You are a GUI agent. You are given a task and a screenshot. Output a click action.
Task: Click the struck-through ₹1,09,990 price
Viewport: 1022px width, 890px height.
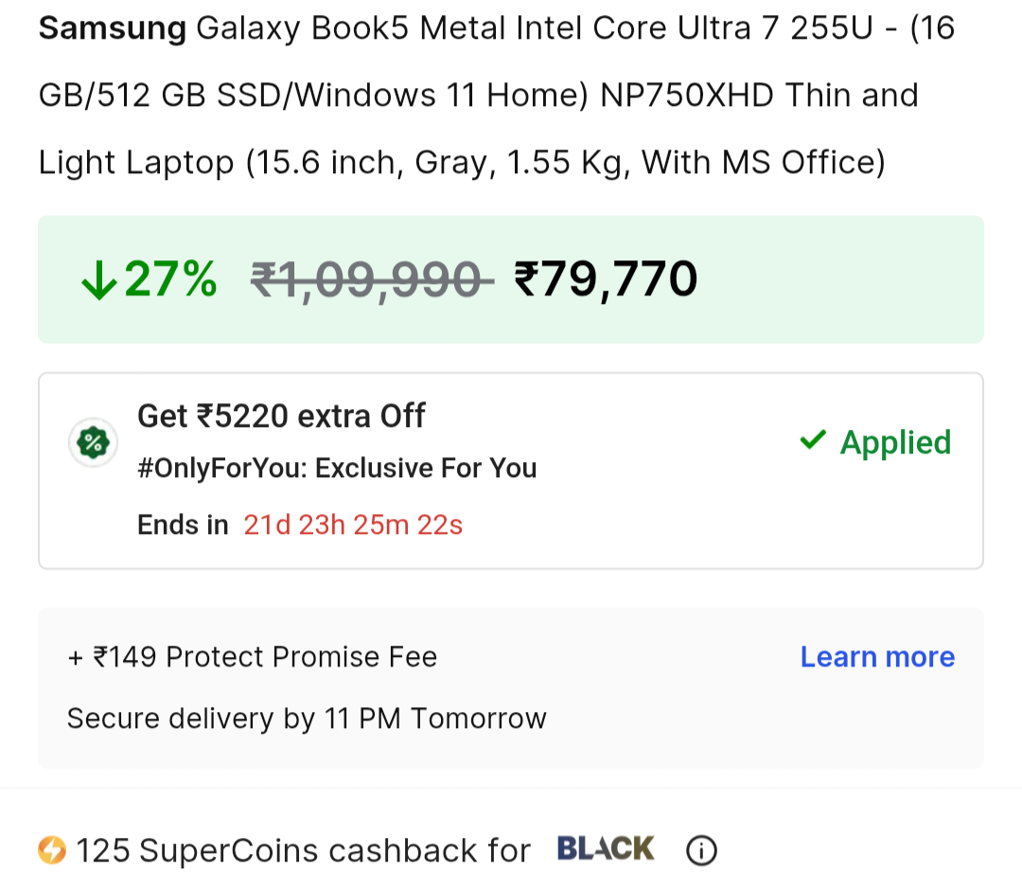[x=370, y=280]
